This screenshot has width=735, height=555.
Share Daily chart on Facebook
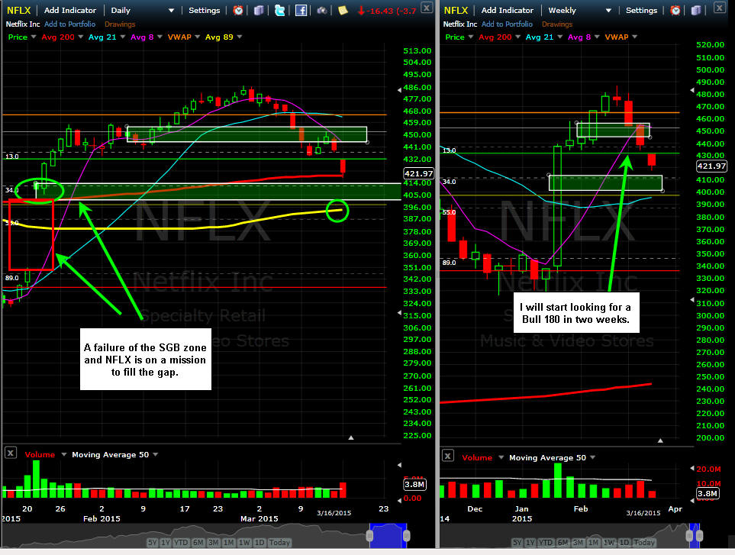(x=301, y=11)
